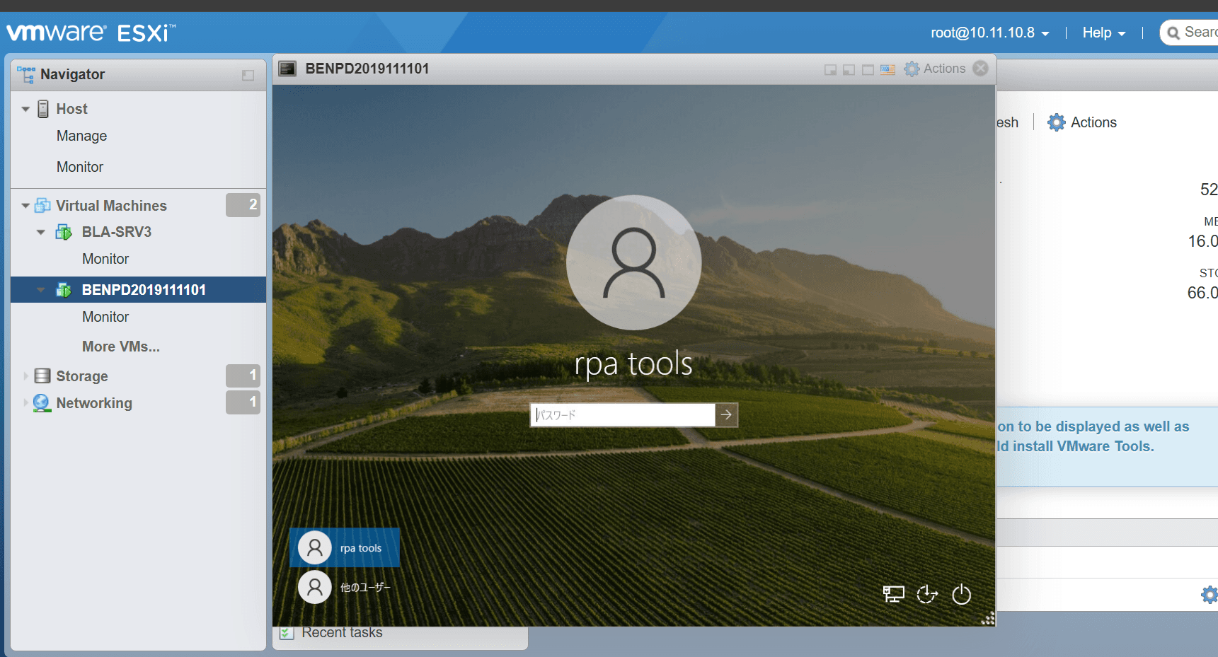Viewport: 1218px width, 657px height.
Task: Open the Help dropdown menu
Action: coord(1103,33)
